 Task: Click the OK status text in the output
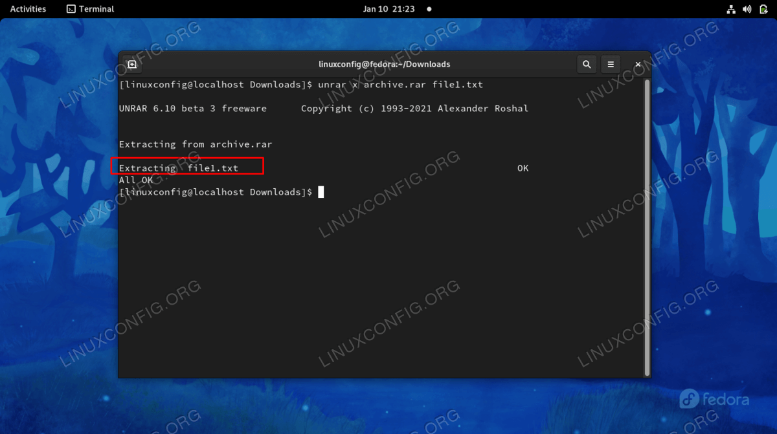click(x=523, y=168)
